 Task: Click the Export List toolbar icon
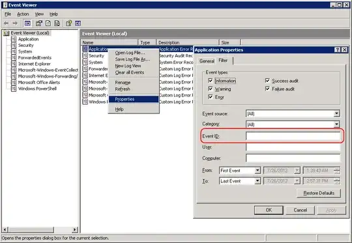pyautogui.click(x=57, y=23)
